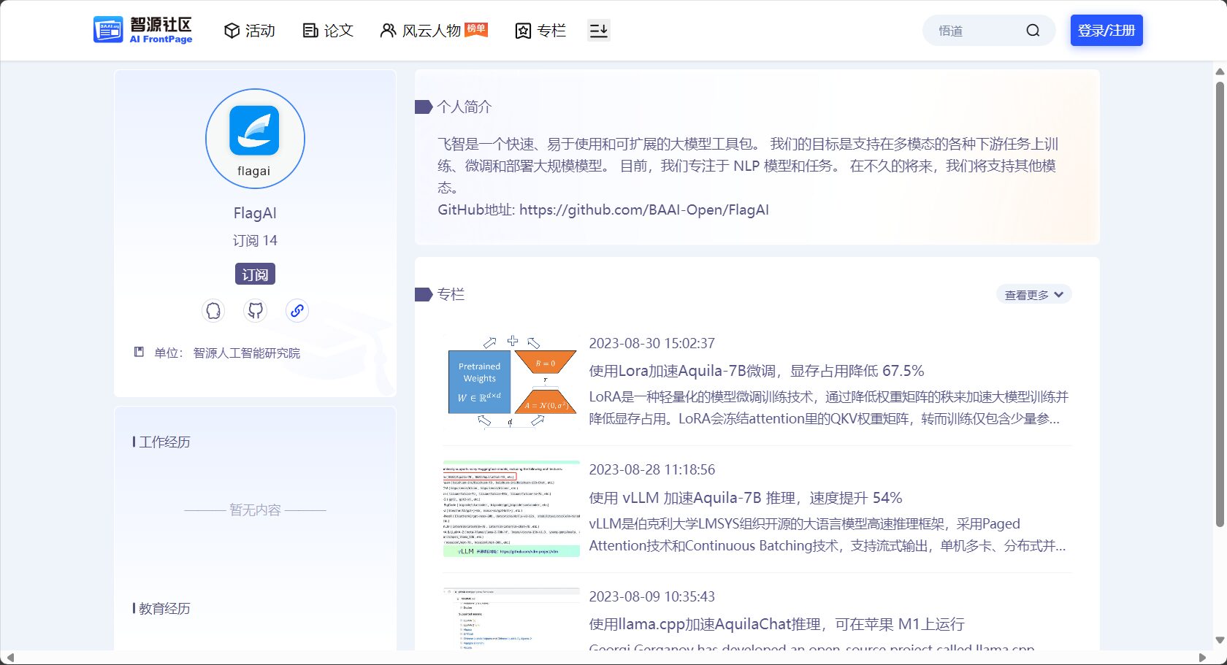This screenshot has height=665, width=1227.
Task: Click the 订阅 subscribe button
Action: click(255, 274)
